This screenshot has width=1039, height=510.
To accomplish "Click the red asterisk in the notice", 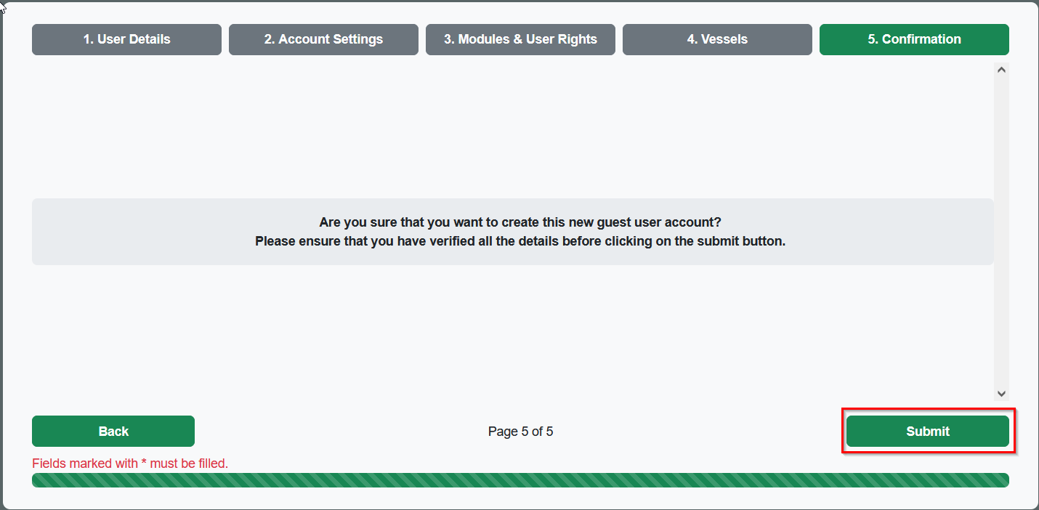I will click(144, 464).
